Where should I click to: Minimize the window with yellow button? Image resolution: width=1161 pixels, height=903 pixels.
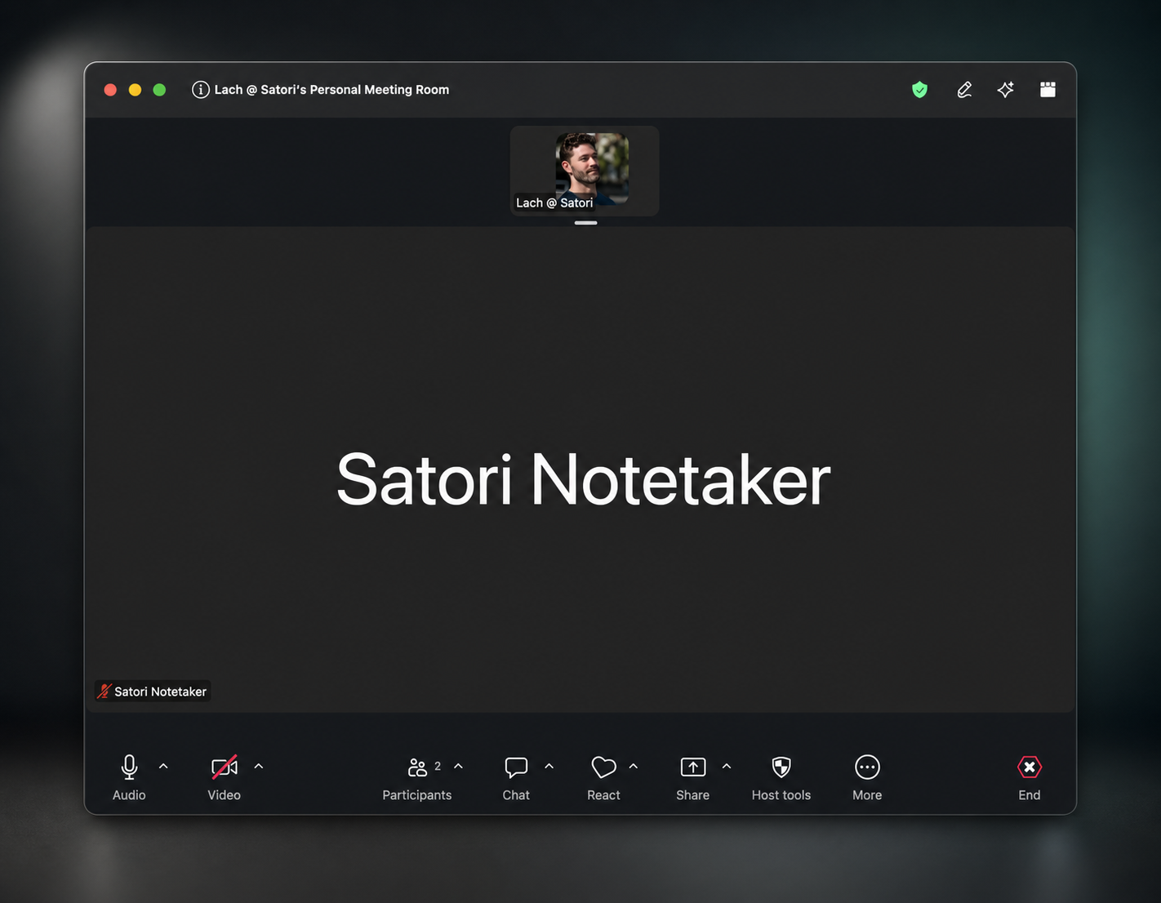[135, 90]
